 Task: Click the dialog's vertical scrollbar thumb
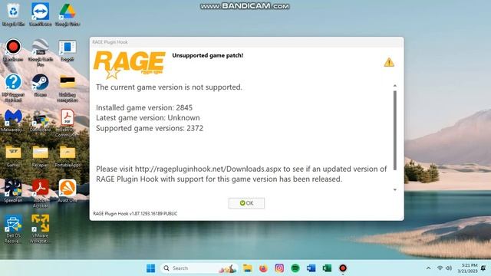395,130
